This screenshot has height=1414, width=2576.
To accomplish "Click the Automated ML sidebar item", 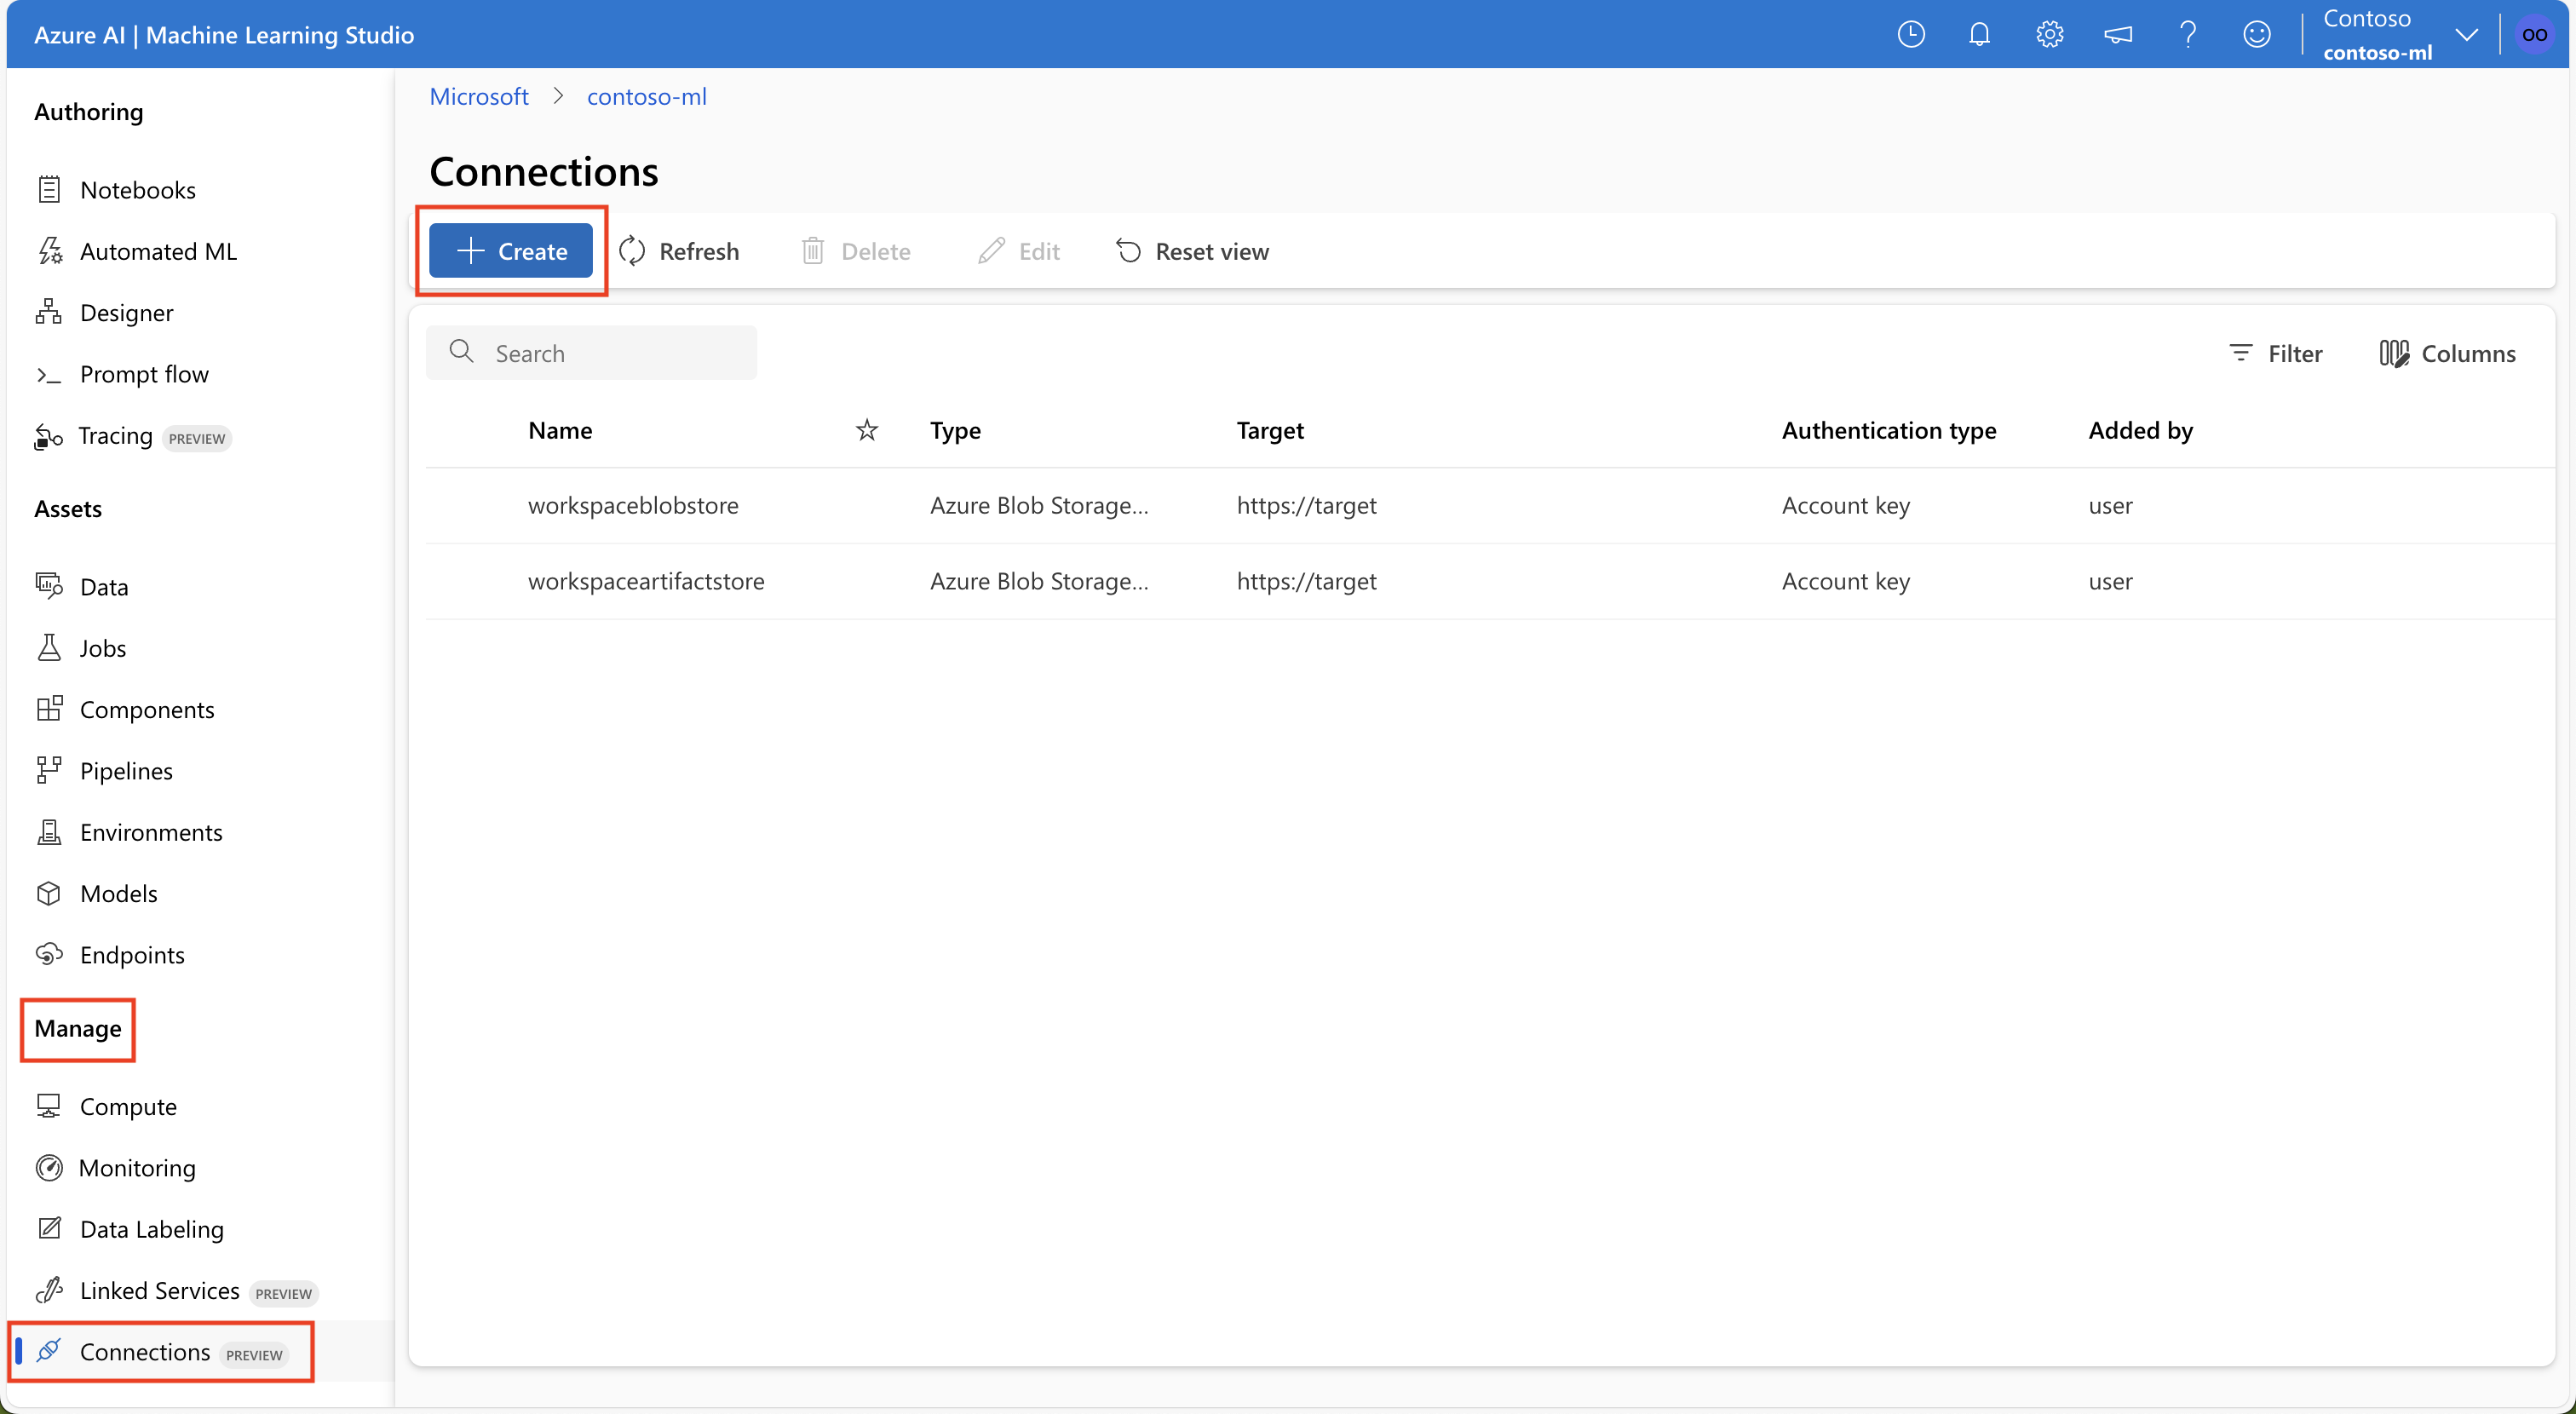I will pos(158,250).
